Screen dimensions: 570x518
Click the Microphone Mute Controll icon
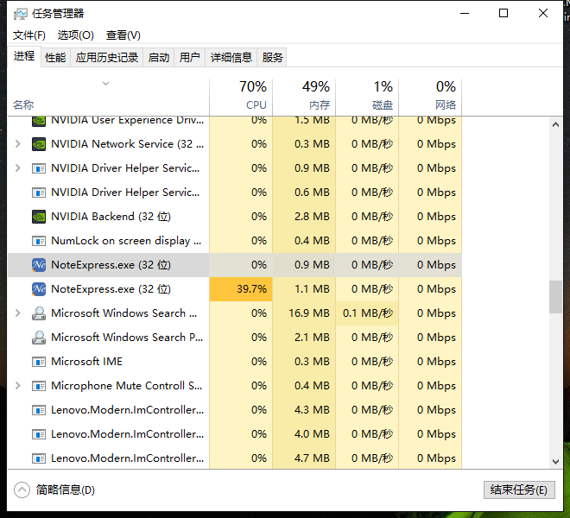click(x=39, y=386)
